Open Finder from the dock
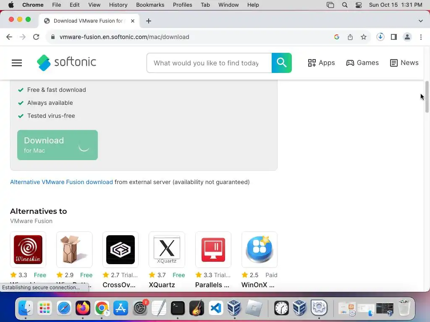Viewport: 430px width, 322px height. click(x=26, y=308)
